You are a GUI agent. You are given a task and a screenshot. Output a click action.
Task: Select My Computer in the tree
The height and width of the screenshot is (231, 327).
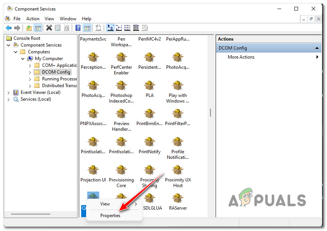coord(49,59)
